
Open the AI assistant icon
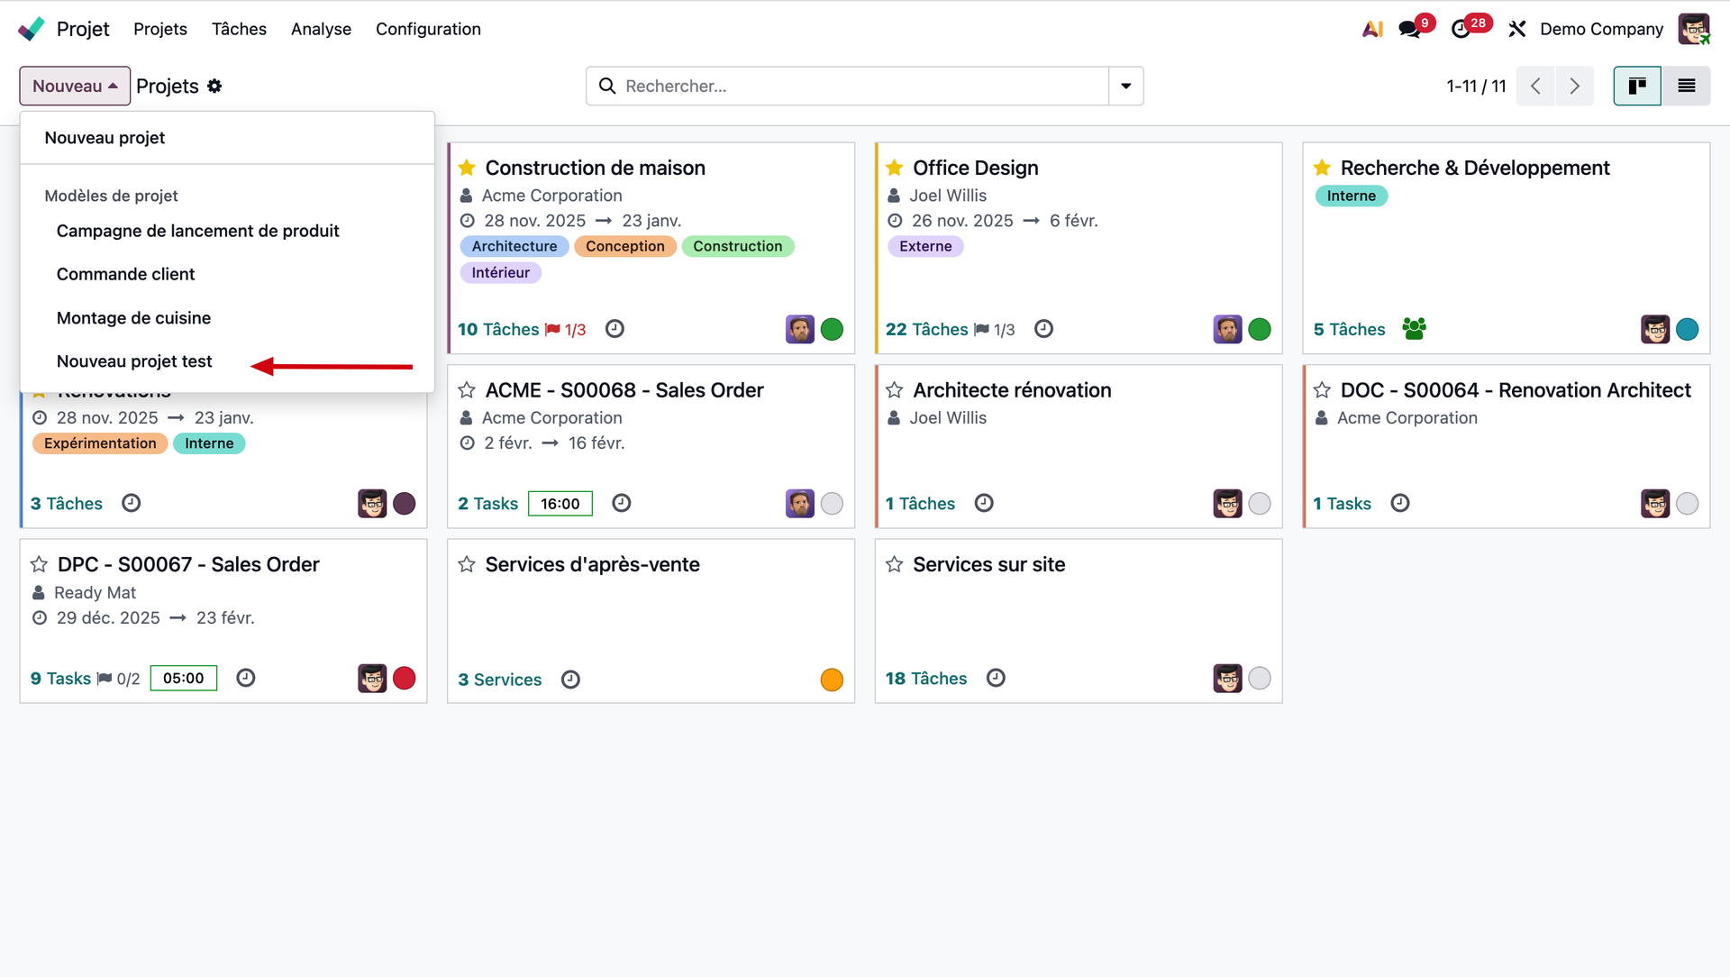pos(1372,29)
